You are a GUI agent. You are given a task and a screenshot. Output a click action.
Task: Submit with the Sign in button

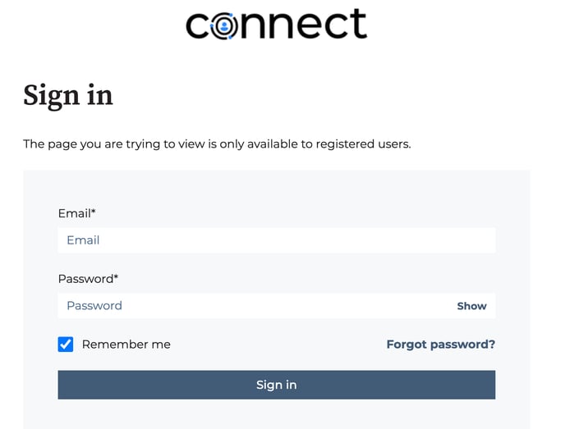click(x=277, y=385)
